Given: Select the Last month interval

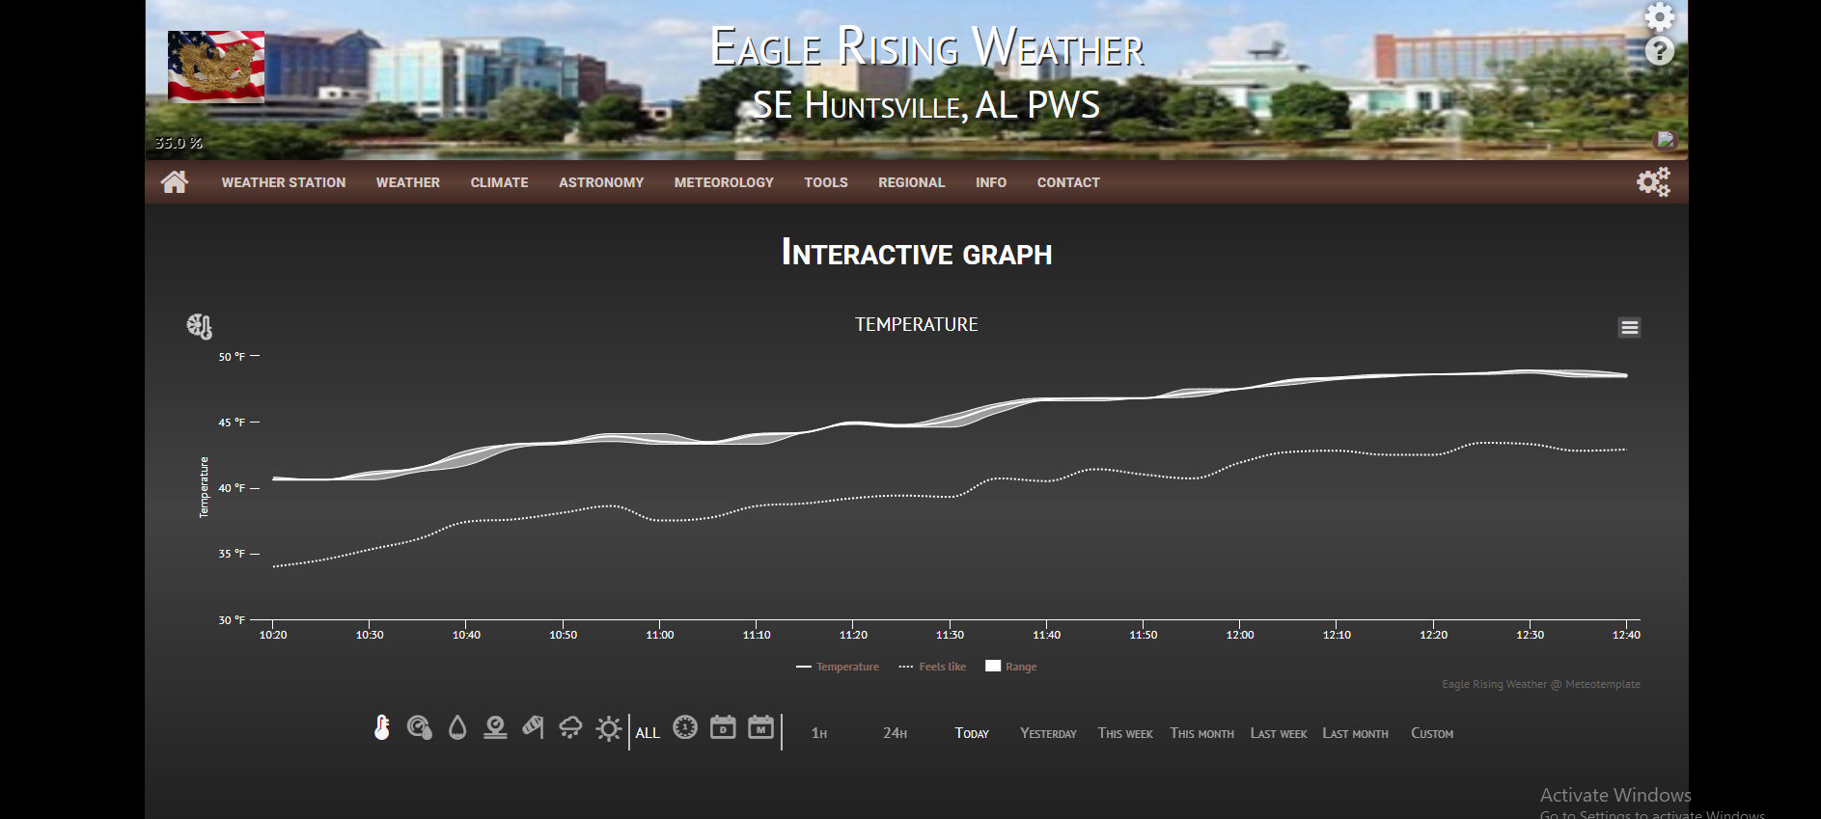Looking at the screenshot, I should [x=1356, y=733].
